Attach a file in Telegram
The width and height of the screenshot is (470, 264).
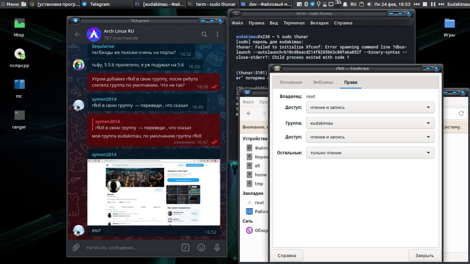tap(76, 247)
